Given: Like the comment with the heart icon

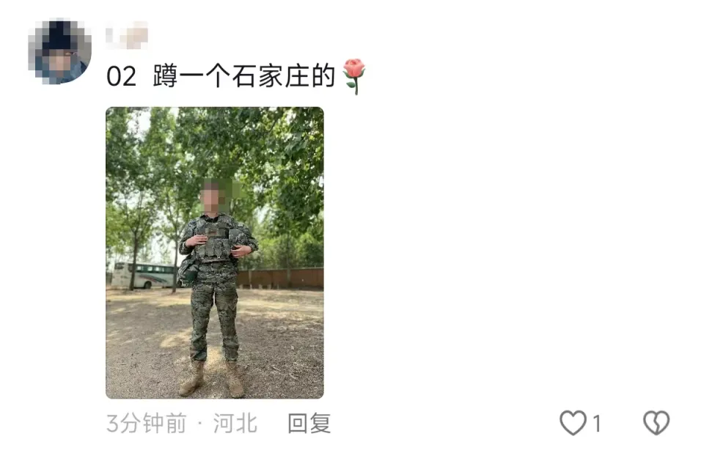Looking at the screenshot, I should (573, 423).
